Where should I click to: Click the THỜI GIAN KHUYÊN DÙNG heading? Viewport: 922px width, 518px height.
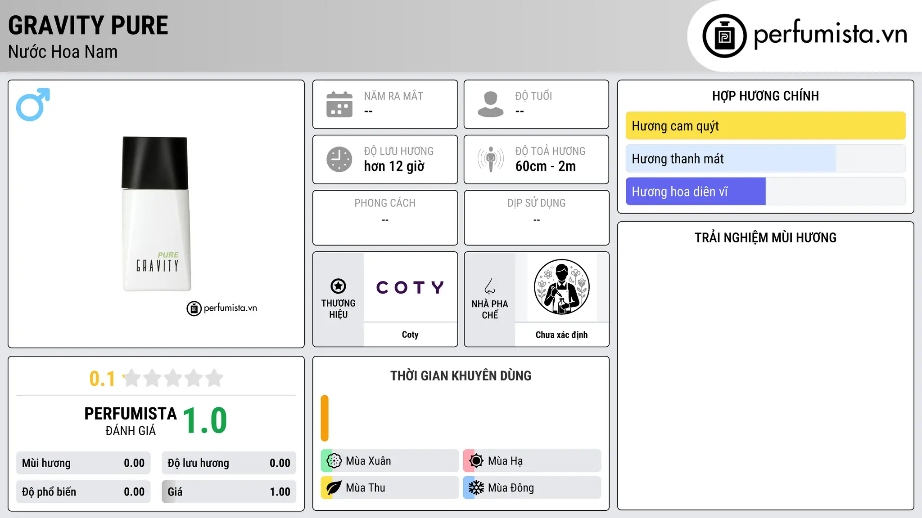point(461,376)
